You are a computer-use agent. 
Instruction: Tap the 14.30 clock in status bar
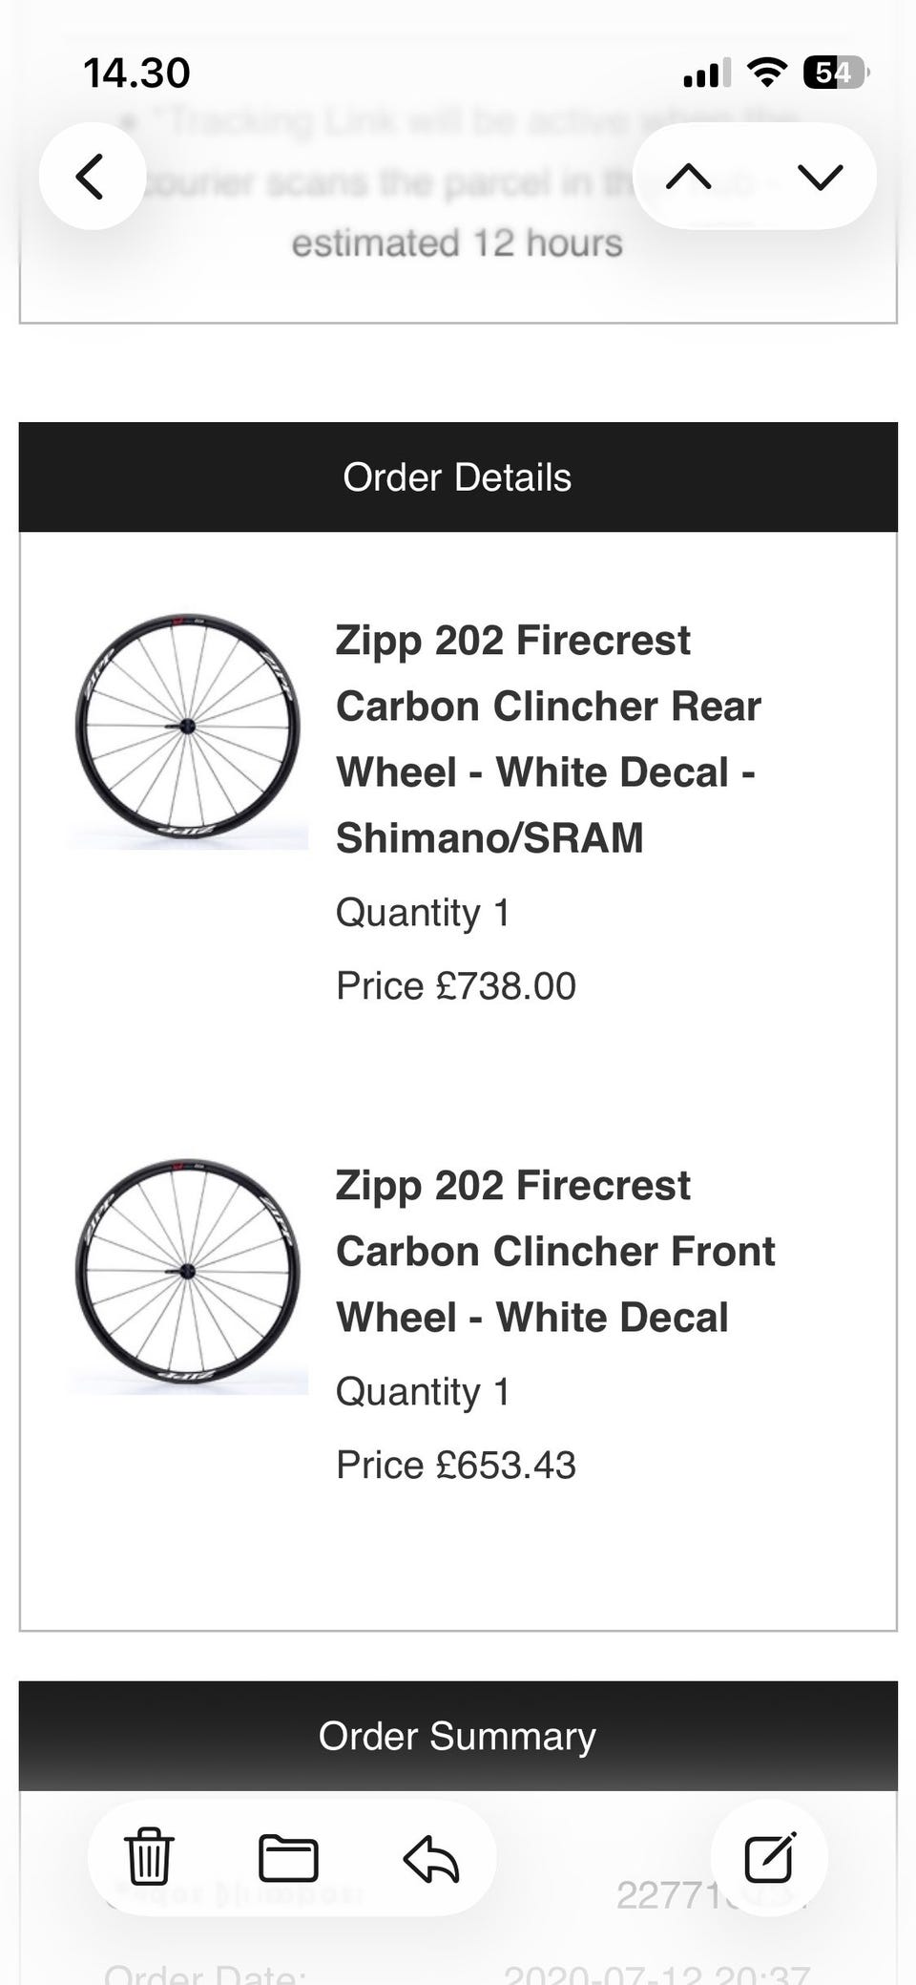[x=136, y=74]
